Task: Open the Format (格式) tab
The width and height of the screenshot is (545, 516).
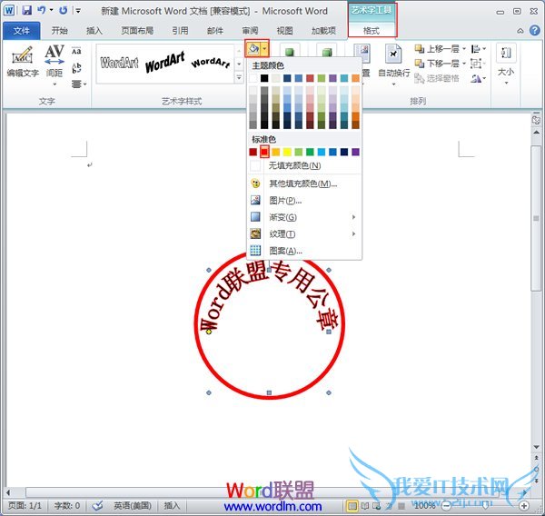Action: [372, 31]
